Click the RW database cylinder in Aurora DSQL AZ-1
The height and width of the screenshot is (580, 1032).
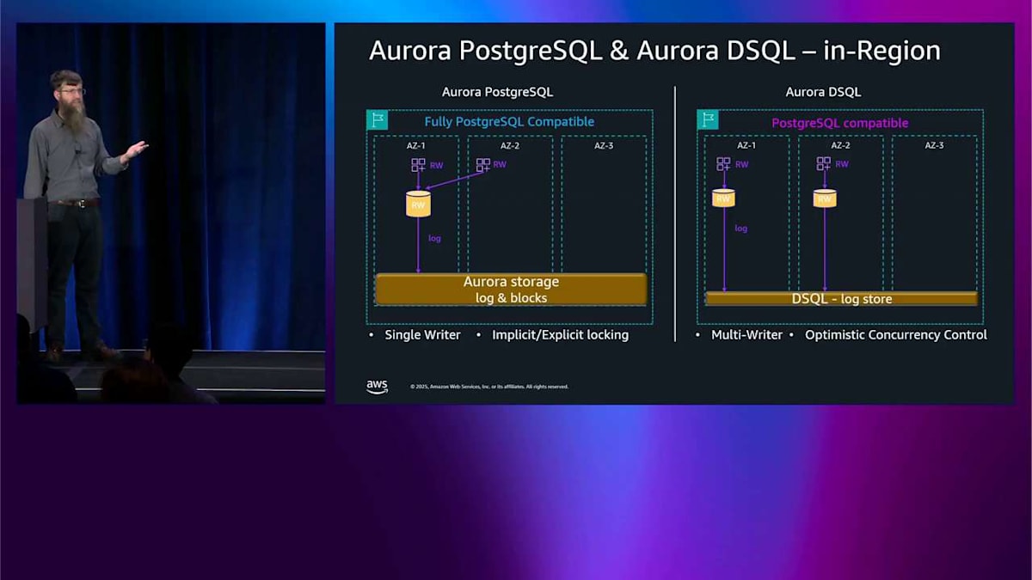[x=723, y=198]
